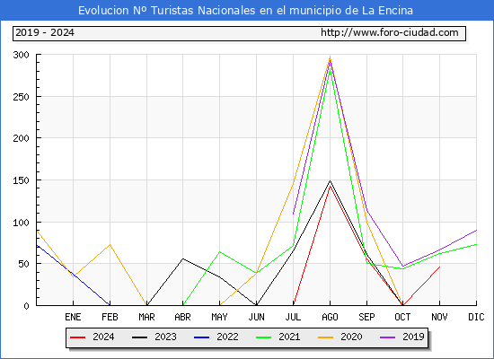
Task: Select the '2023' legend label
Action: point(165,337)
